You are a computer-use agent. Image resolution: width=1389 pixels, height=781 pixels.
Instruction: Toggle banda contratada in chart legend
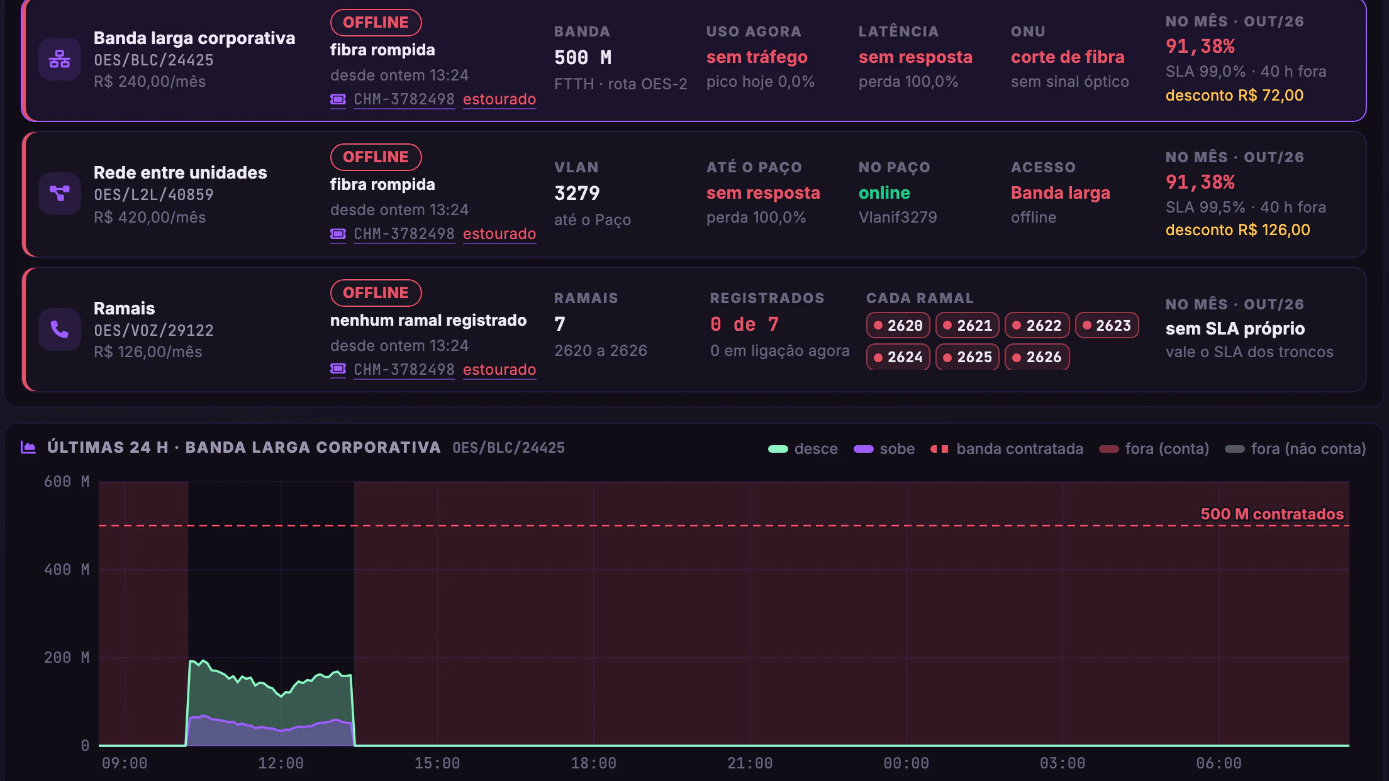(1007, 449)
